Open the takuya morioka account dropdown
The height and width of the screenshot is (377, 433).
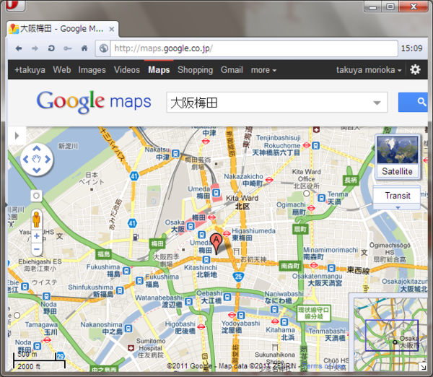[369, 70]
